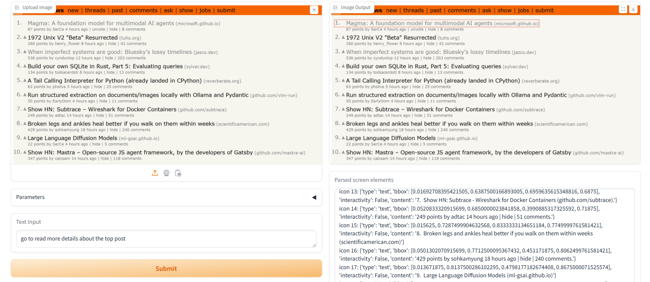Click the icon beside the Image Output label
Image resolution: width=650 pixels, height=282 pixels.
click(x=335, y=7)
